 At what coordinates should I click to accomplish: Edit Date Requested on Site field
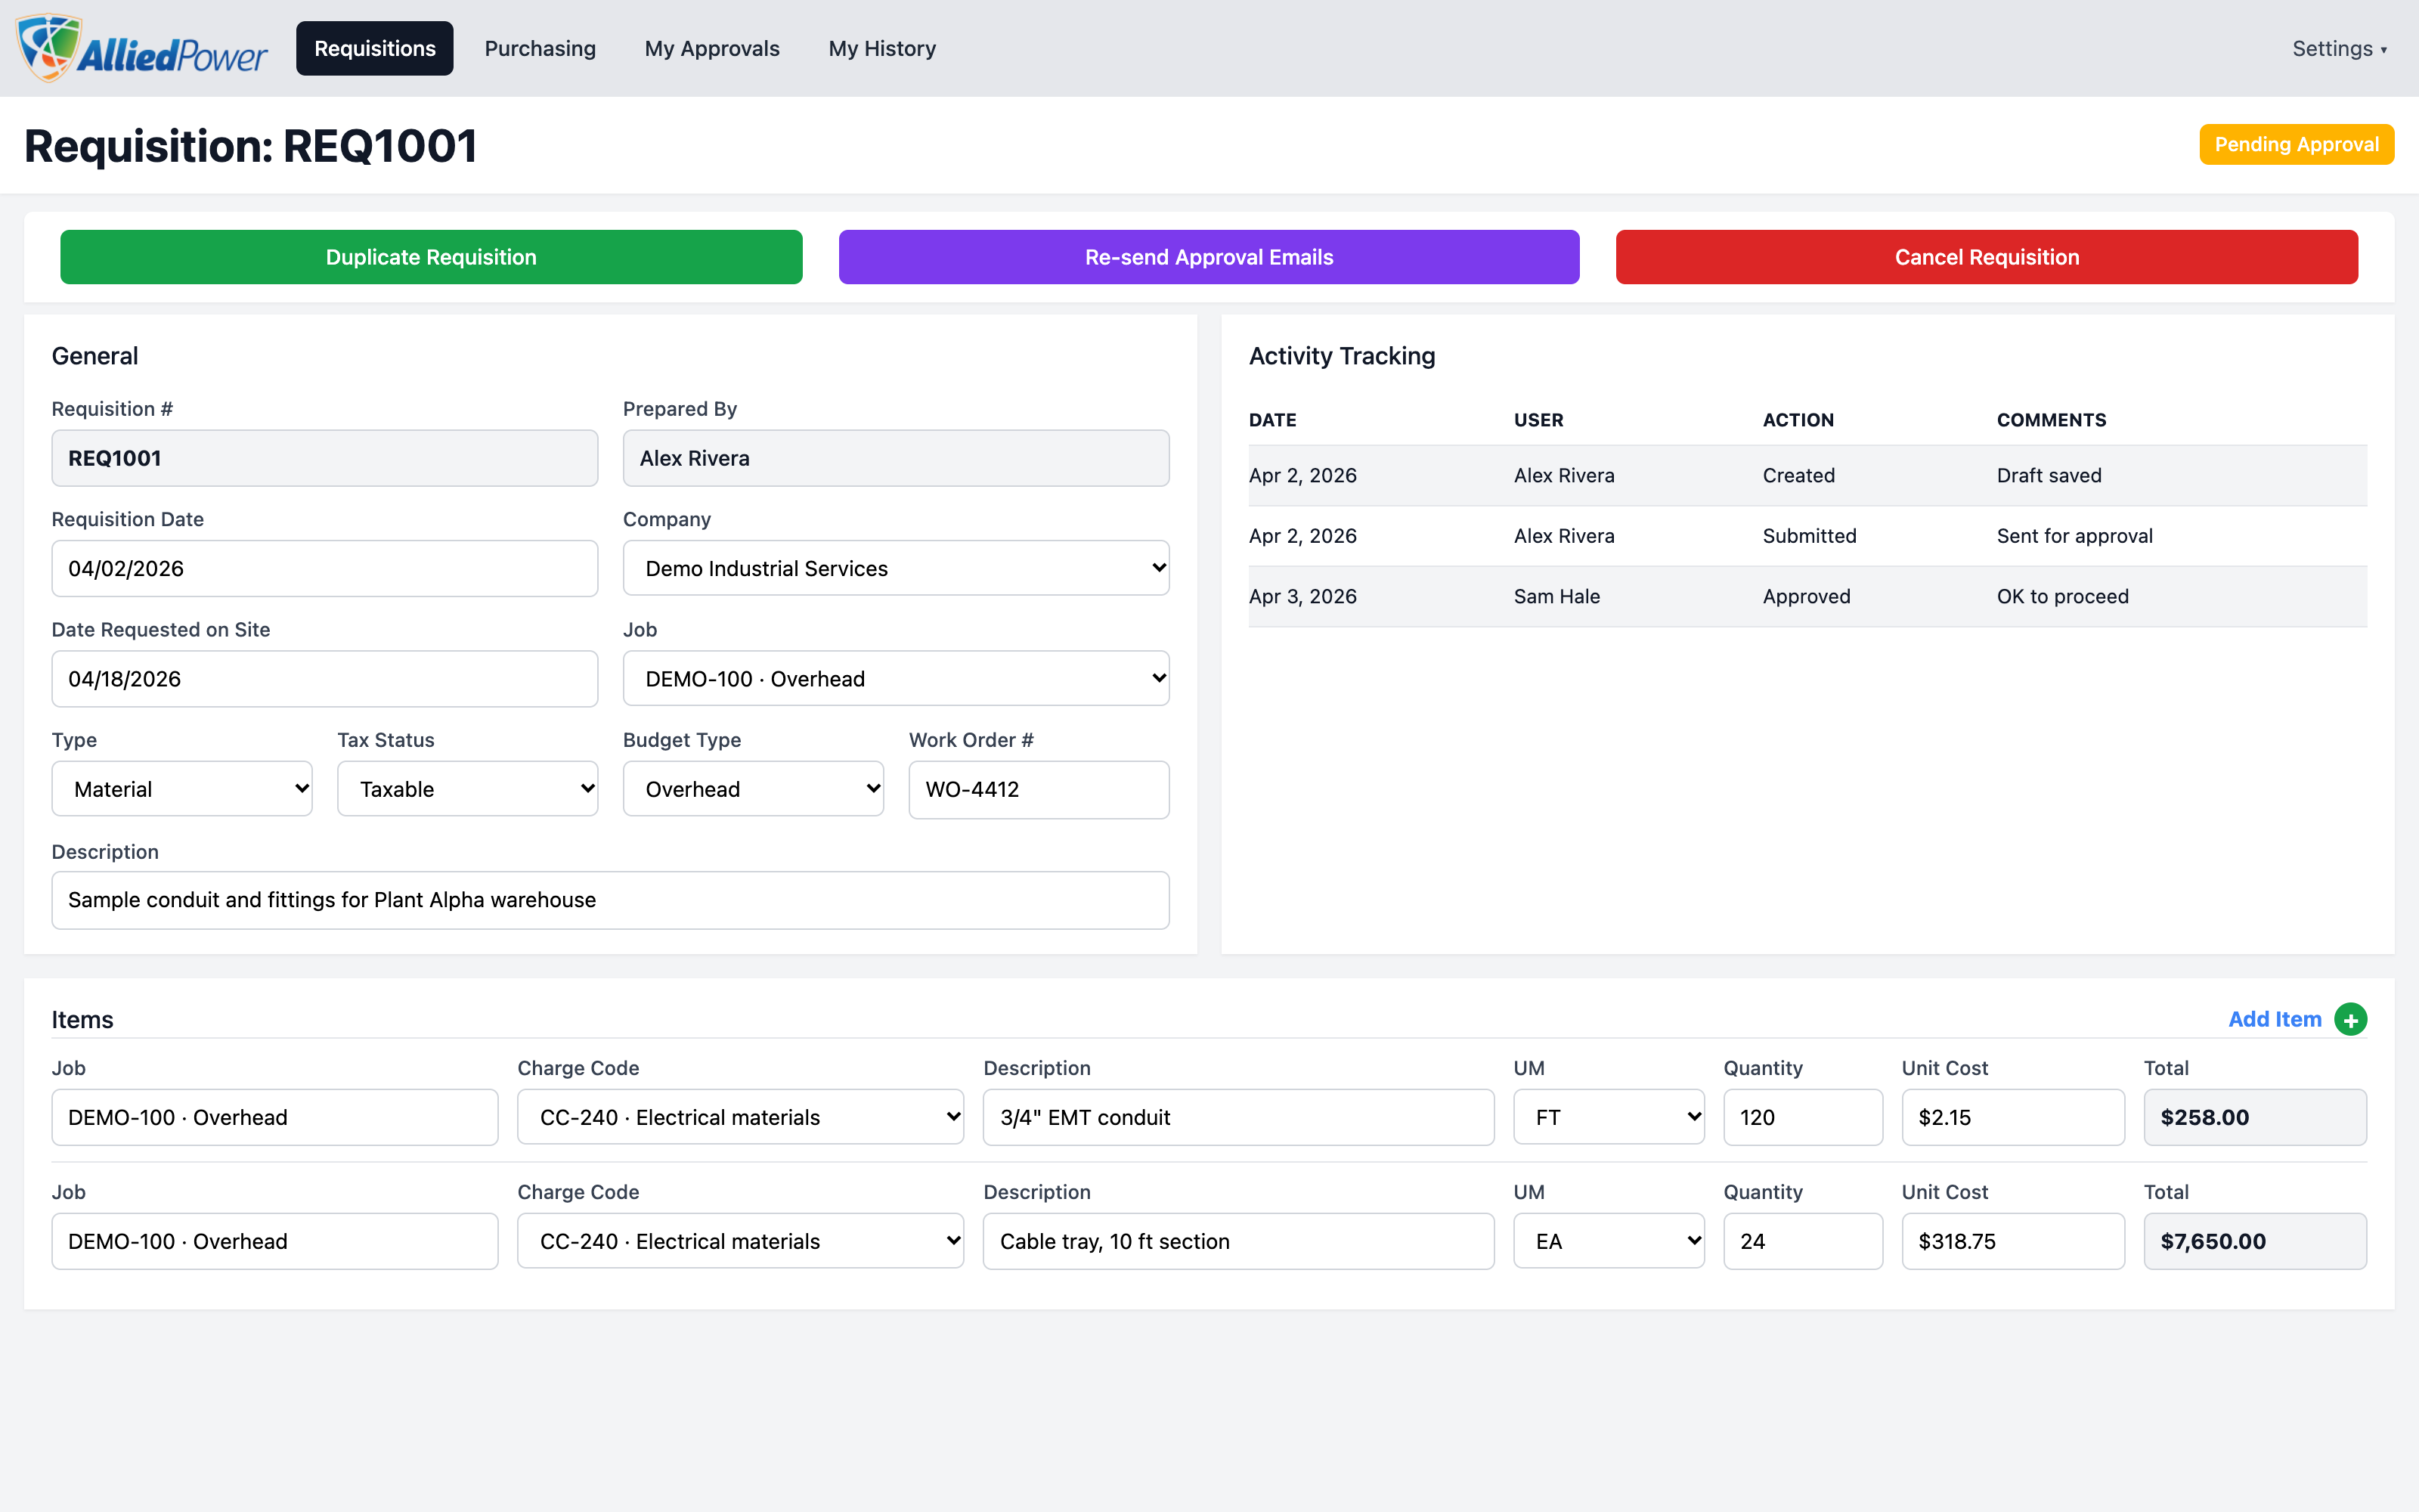tap(325, 679)
